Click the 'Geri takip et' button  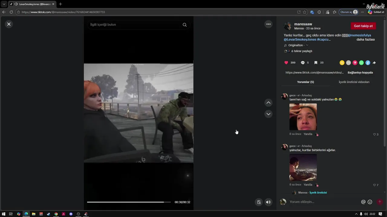(x=363, y=26)
